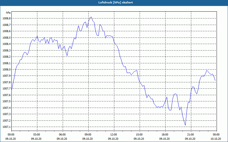
Task: Click the chart title 'Luftdruck [hPa] skaliert'
Action: tap(115, 3)
